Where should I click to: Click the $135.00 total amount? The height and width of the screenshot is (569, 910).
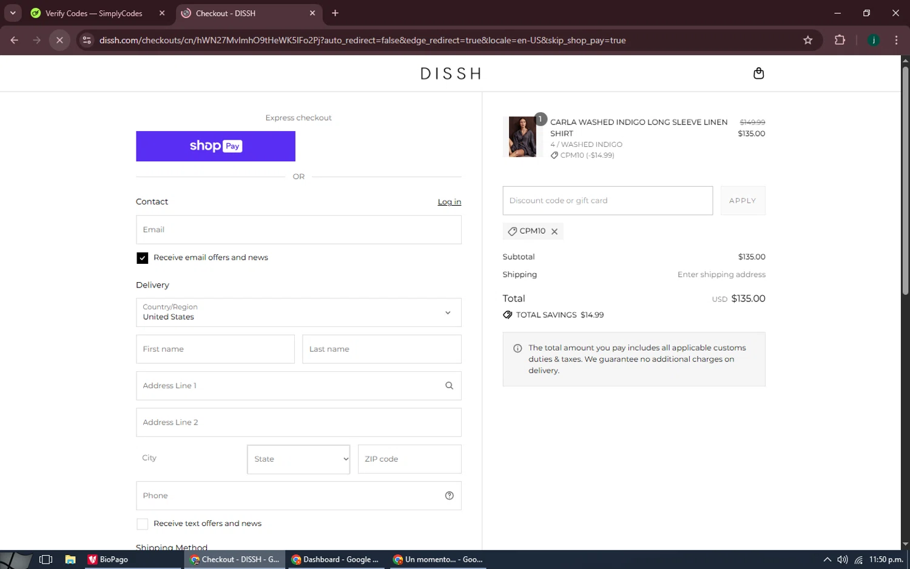(x=748, y=299)
